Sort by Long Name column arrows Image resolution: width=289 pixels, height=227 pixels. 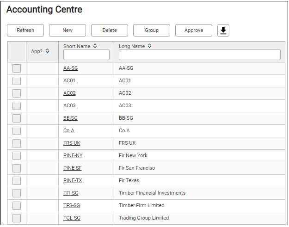click(x=149, y=46)
